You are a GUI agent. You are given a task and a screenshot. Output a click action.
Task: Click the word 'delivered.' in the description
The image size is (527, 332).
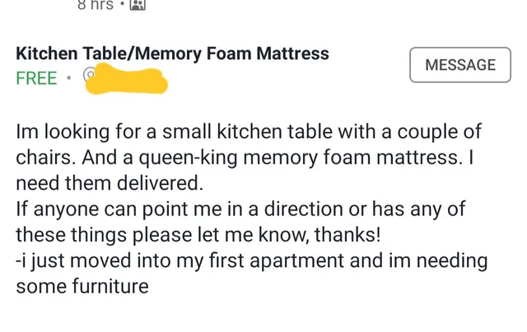(160, 183)
